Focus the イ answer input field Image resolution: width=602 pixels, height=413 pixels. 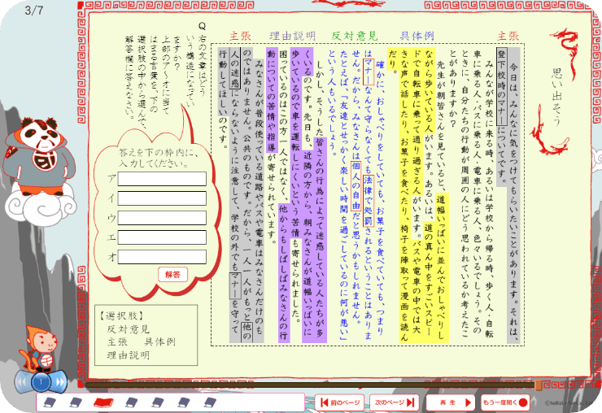(161, 198)
